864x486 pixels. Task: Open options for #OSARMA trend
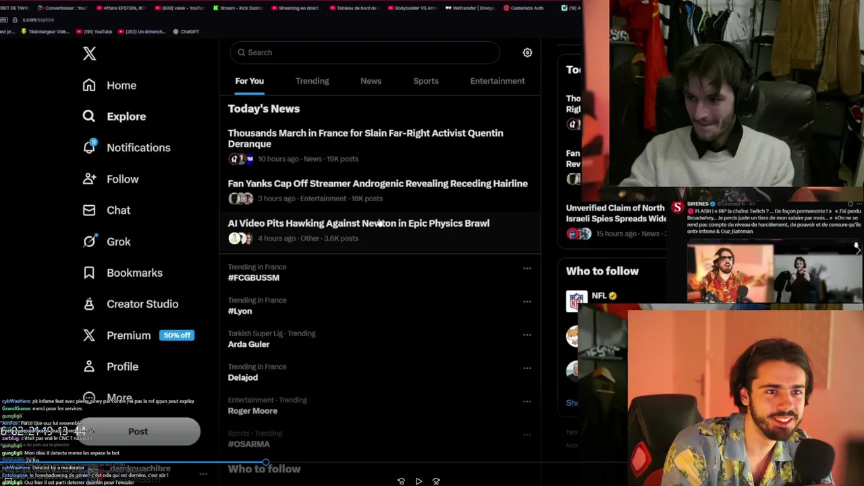click(527, 435)
